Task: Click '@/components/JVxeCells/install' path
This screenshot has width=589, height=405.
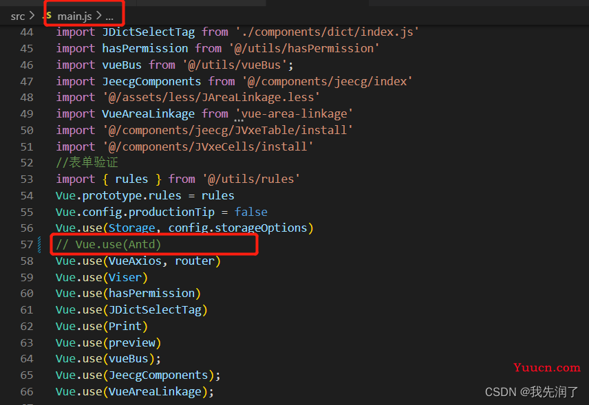Action: coord(208,146)
